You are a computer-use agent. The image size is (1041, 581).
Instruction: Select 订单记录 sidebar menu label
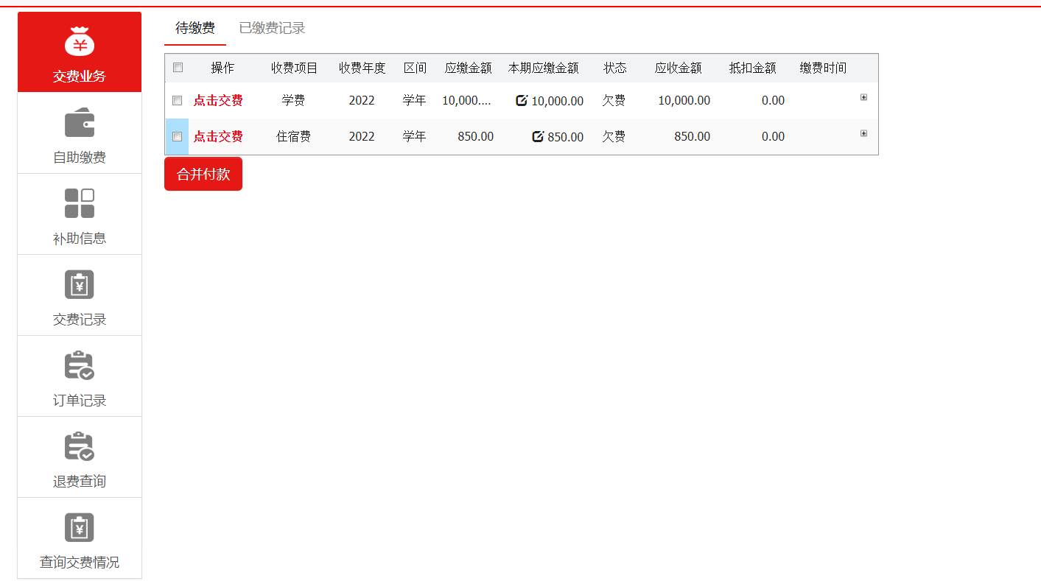(x=80, y=400)
